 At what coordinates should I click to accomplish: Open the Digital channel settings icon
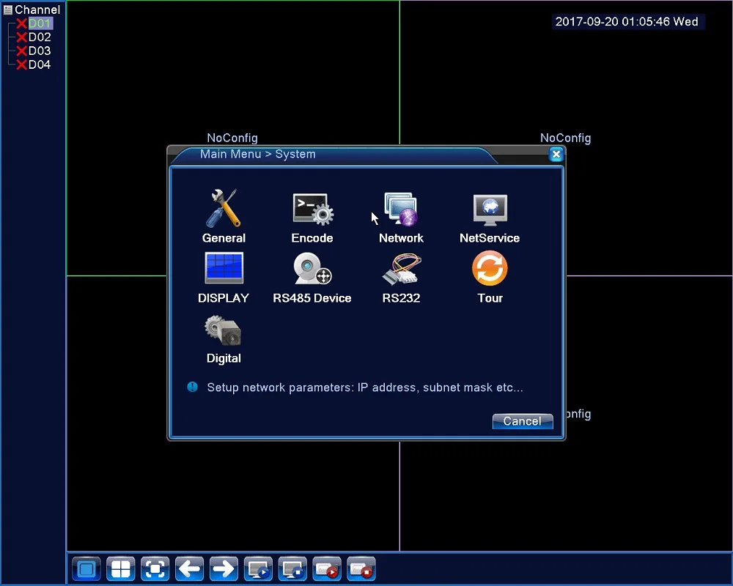click(x=223, y=330)
